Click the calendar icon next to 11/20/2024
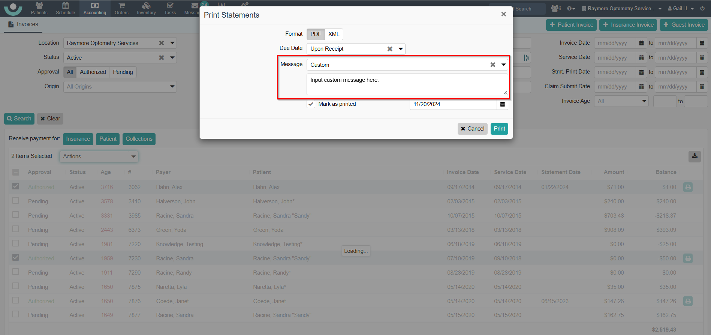Screen dimensions: 711x335 (x=502, y=104)
